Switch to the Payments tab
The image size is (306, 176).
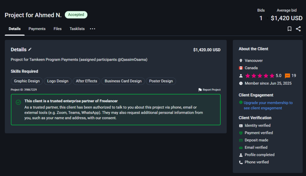tap(37, 29)
